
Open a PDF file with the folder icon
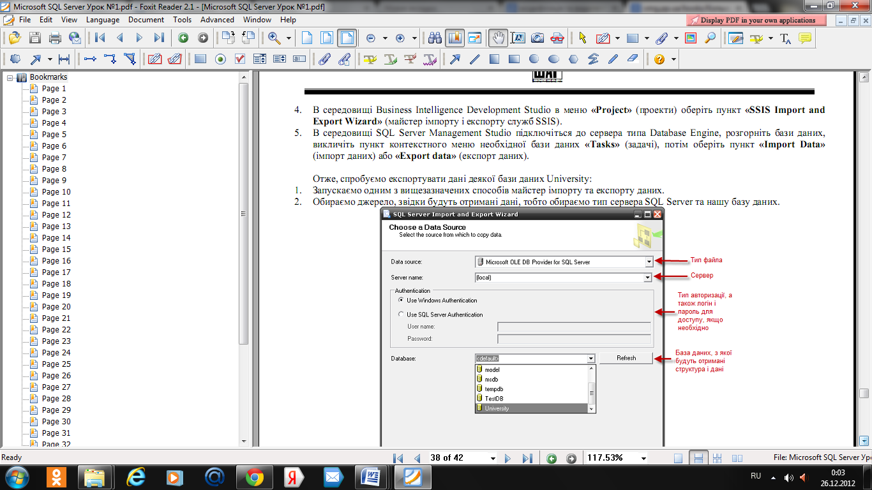16,38
